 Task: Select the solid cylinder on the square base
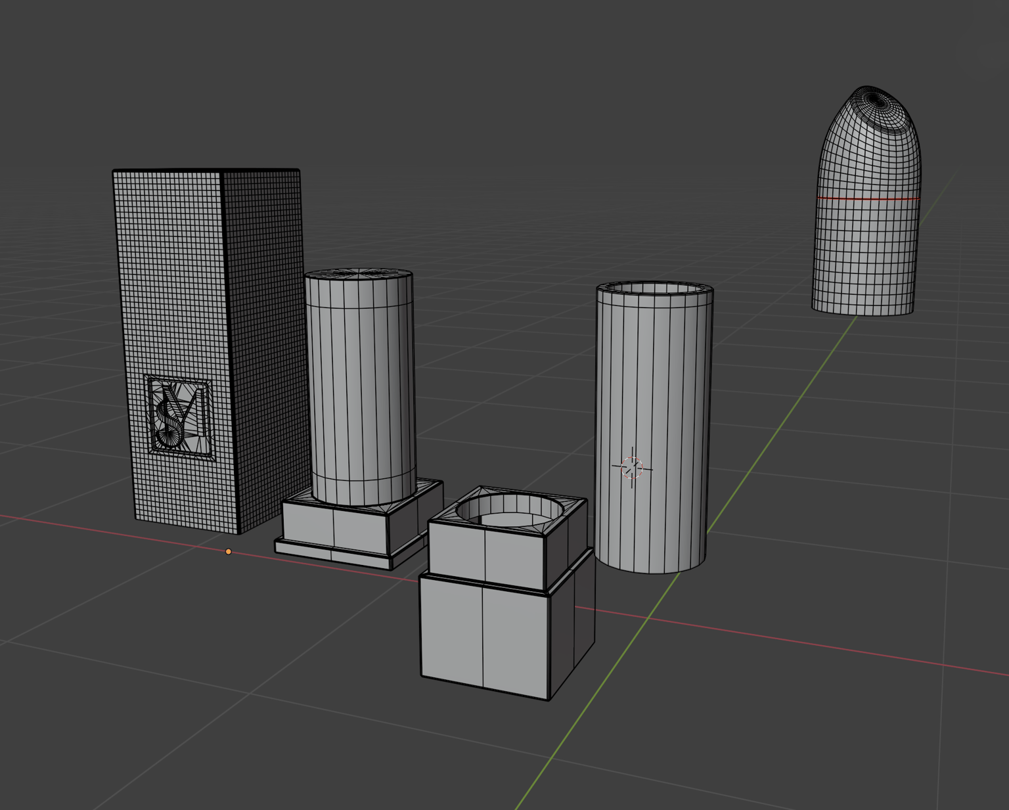360,387
